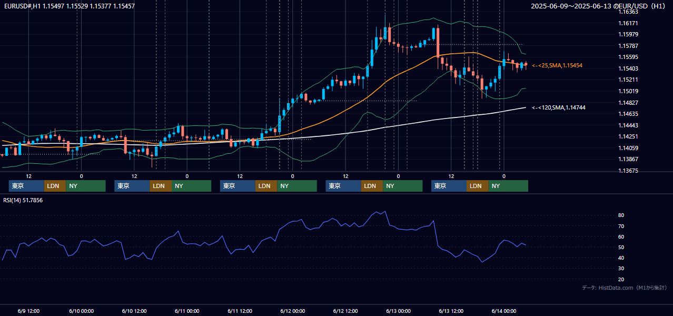
Task: Click price axis value 1.14827
Action: (628, 103)
